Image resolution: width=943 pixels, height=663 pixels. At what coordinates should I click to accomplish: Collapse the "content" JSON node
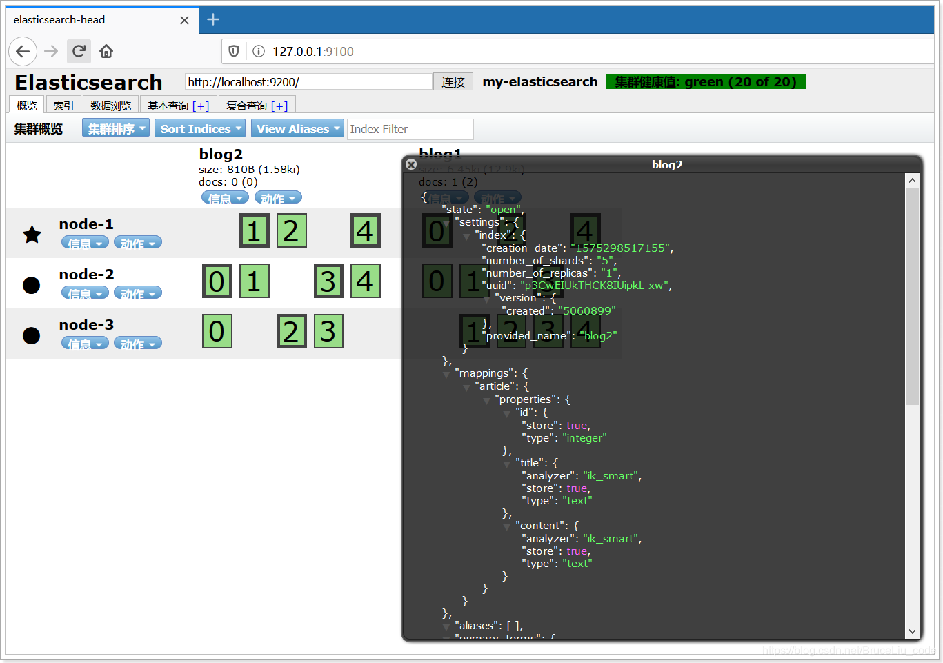[507, 527]
